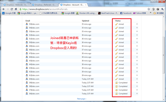Screen dimensions: 166x102
Task: Click the user icon beside 47@abc.com
Action: tap(27, 53)
